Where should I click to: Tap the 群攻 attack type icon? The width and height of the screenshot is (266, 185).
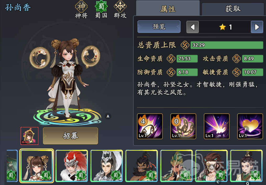coord(120,7)
